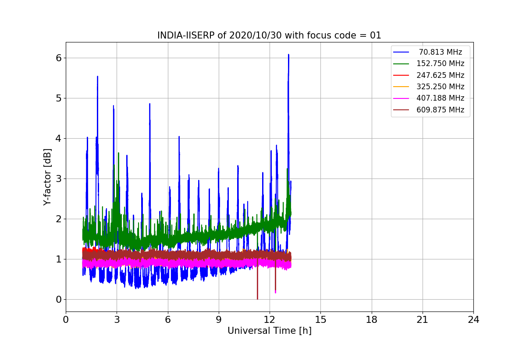Click y-axis tick label 2
The image size is (526, 350).
58,219
